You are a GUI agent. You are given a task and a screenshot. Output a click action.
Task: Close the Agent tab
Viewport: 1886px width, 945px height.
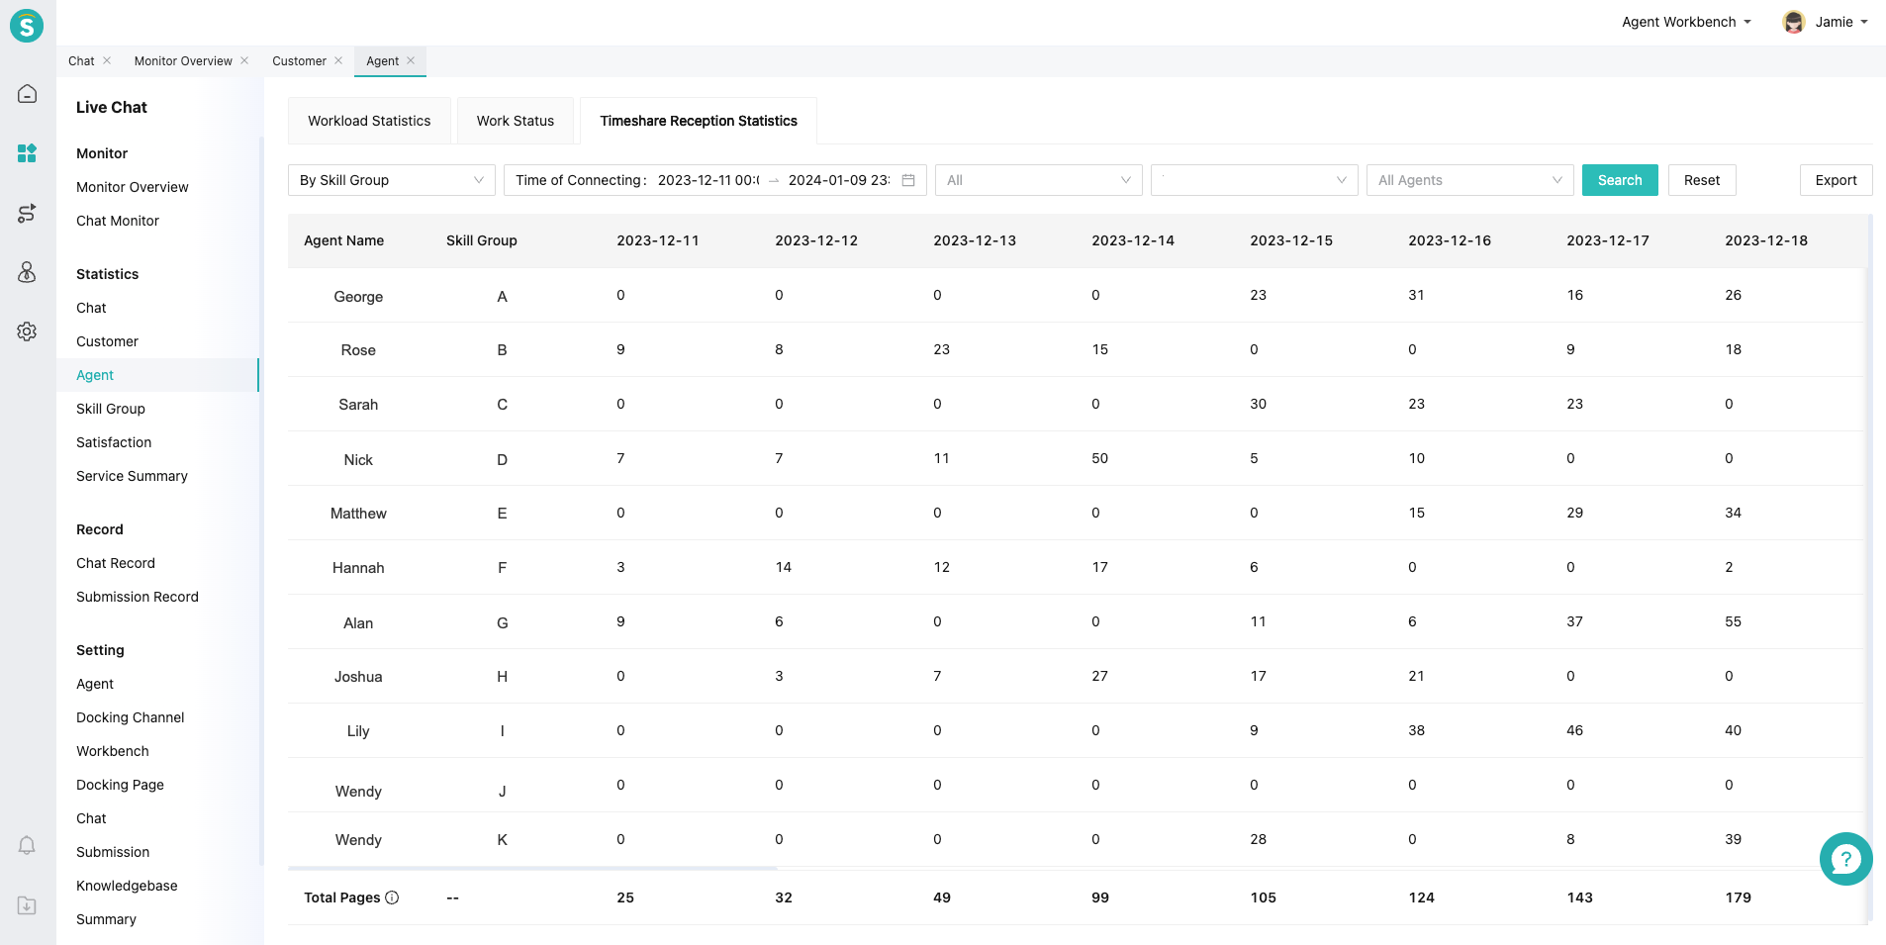tap(411, 60)
